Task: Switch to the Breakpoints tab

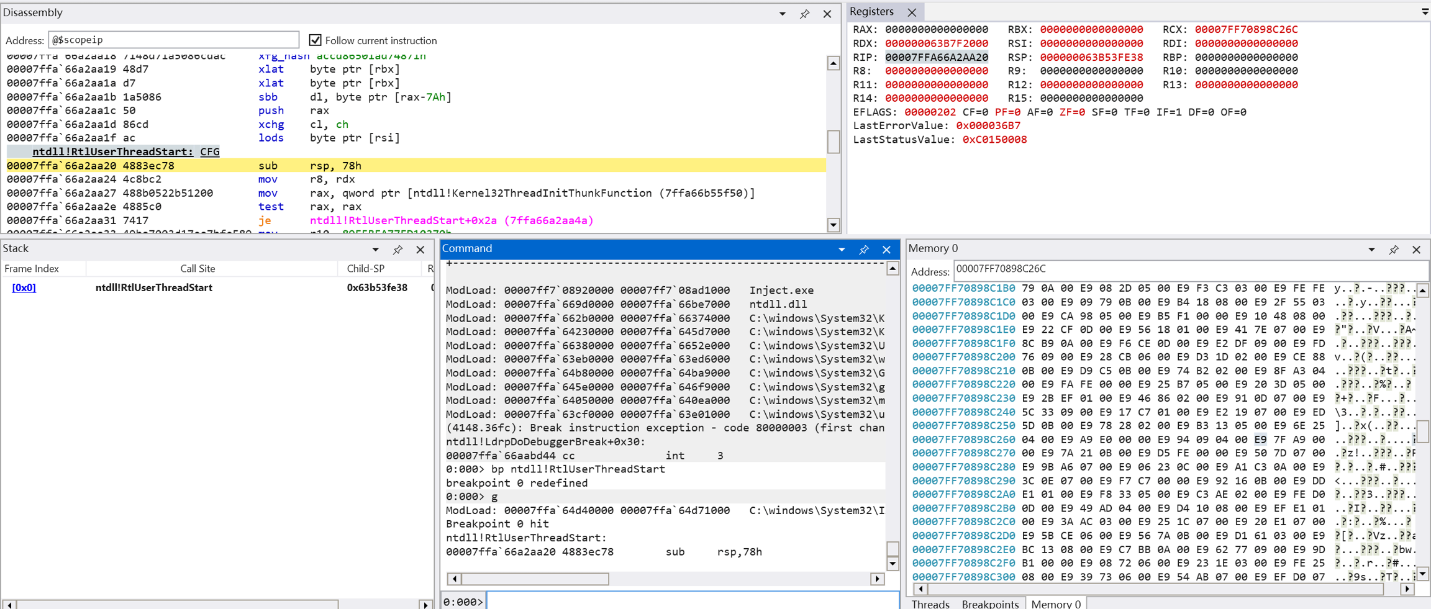Action: tap(989, 603)
